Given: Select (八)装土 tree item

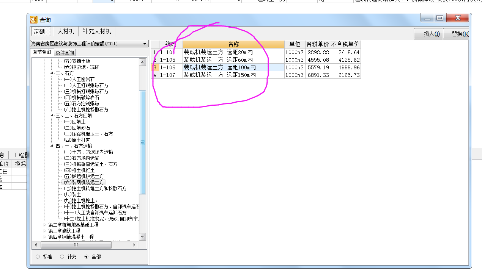Looking at the screenshot, I should tap(72, 194).
